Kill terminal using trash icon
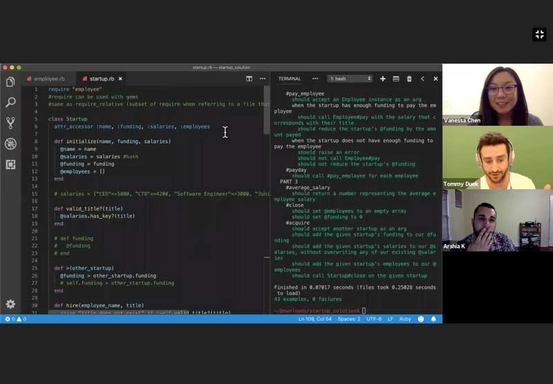 point(409,79)
